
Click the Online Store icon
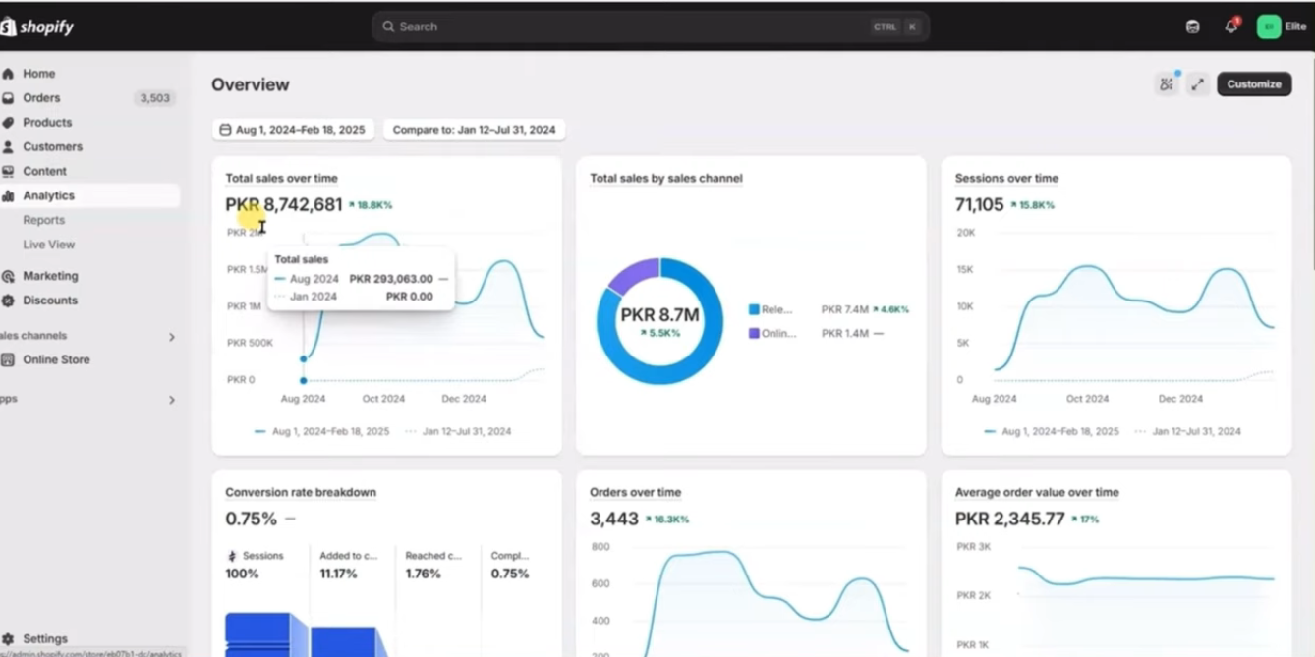pyautogui.click(x=9, y=359)
